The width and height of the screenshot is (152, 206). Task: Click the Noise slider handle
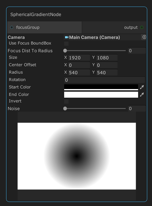(x=65, y=109)
